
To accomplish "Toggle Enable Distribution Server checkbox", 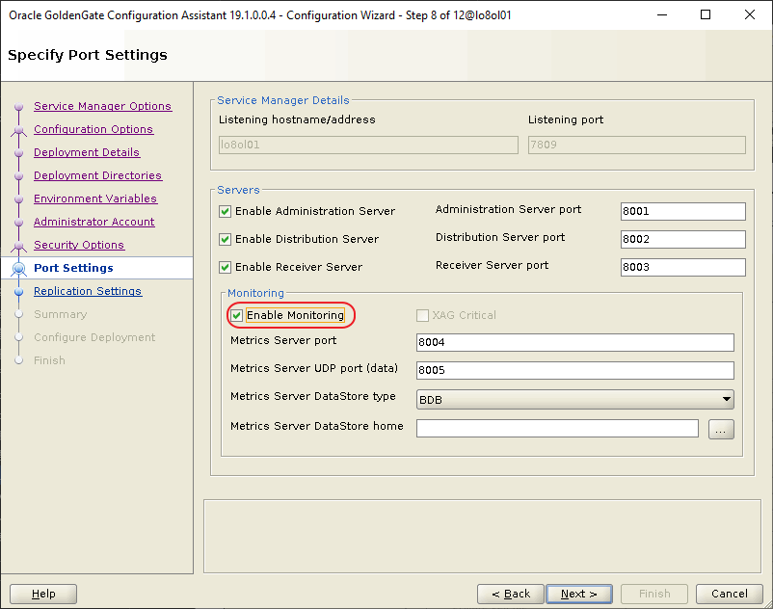I will tap(226, 240).
